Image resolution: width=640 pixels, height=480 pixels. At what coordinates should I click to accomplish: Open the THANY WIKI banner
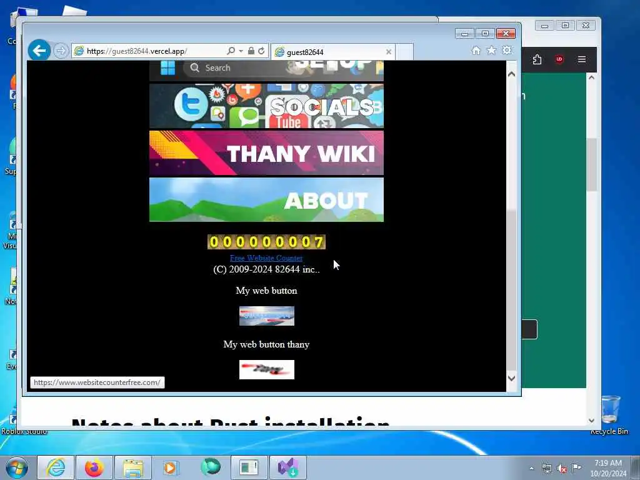click(266, 153)
